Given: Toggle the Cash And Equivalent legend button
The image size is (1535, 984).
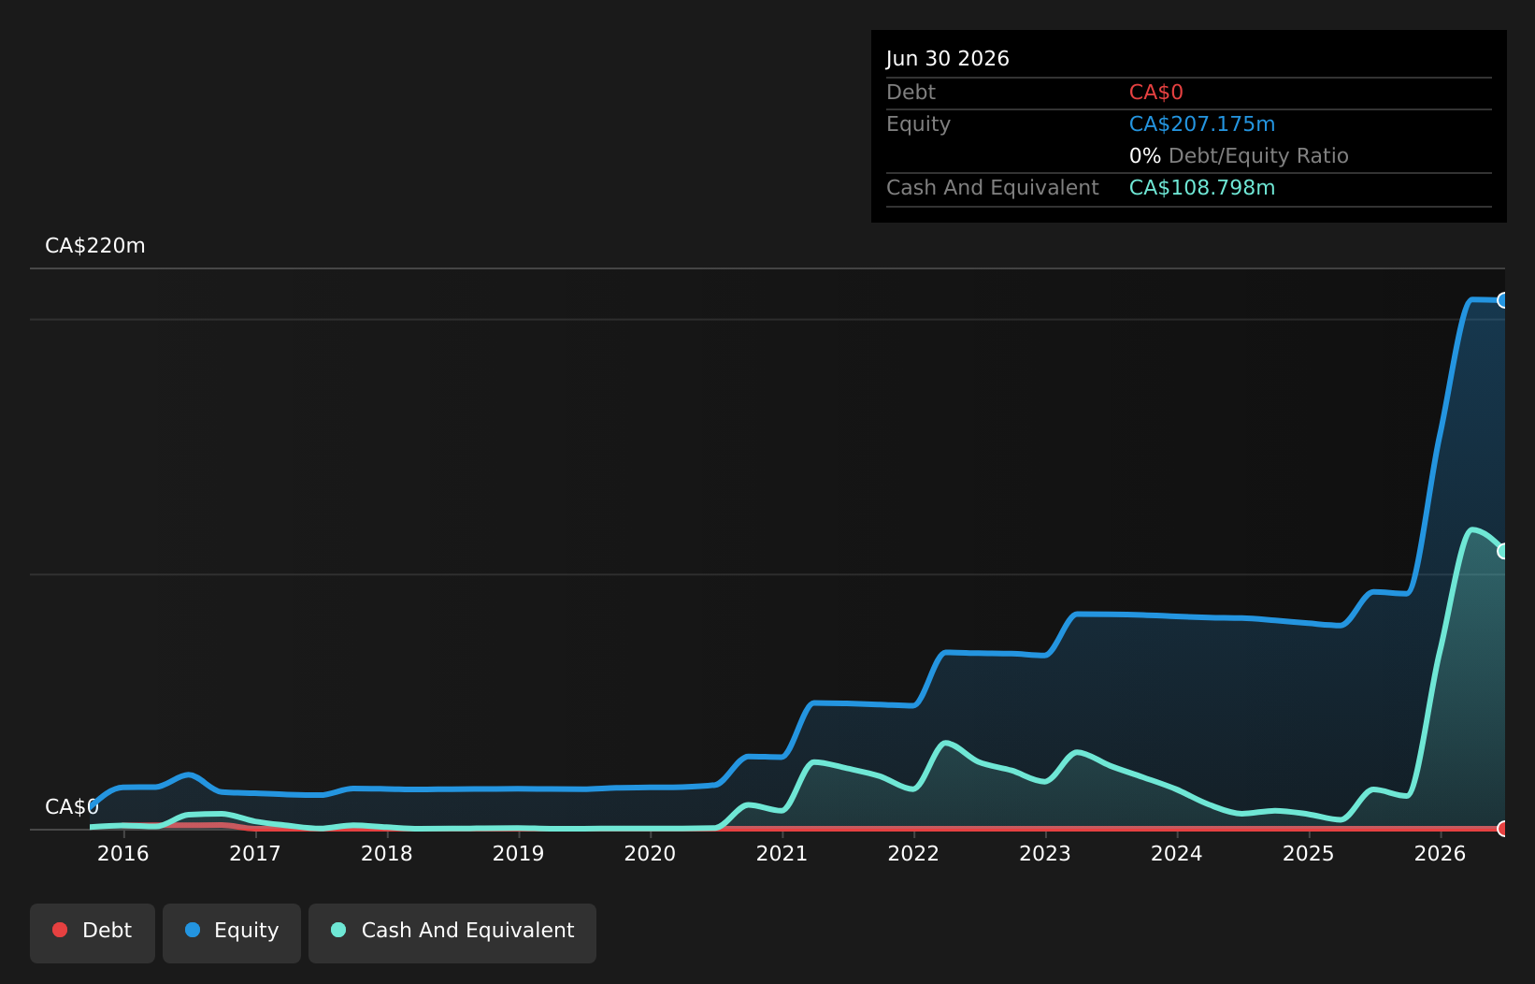Looking at the screenshot, I should tap(452, 933).
